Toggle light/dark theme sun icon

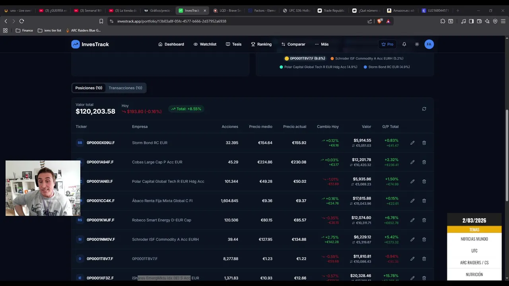point(417,44)
